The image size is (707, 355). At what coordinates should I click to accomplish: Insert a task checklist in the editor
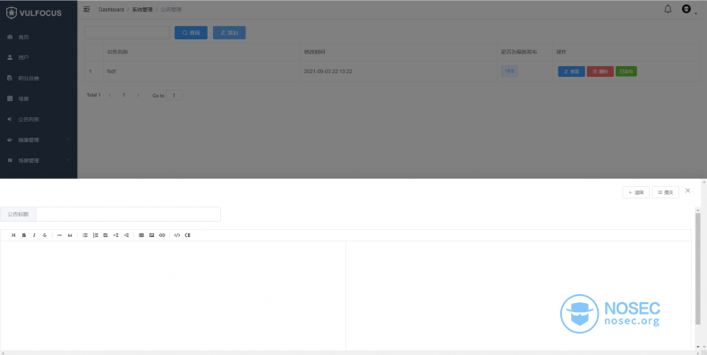pos(106,235)
